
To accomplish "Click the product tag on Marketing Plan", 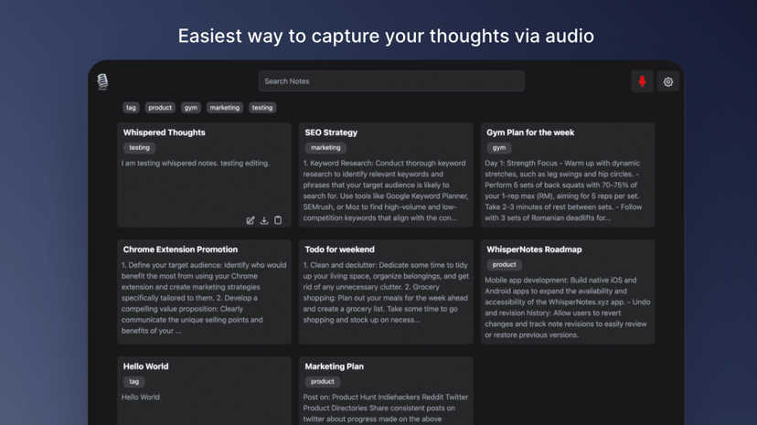I will tap(322, 381).
